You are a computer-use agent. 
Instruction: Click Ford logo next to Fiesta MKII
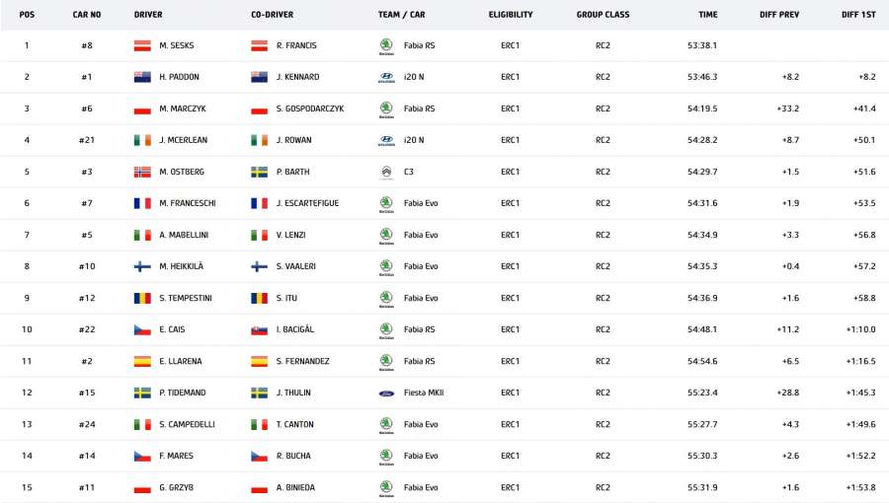(386, 393)
